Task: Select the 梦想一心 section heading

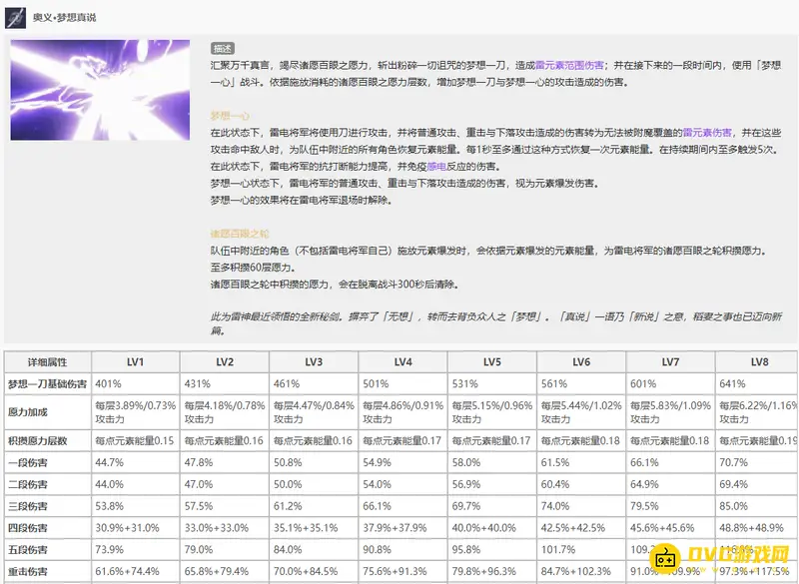Action: [231, 115]
